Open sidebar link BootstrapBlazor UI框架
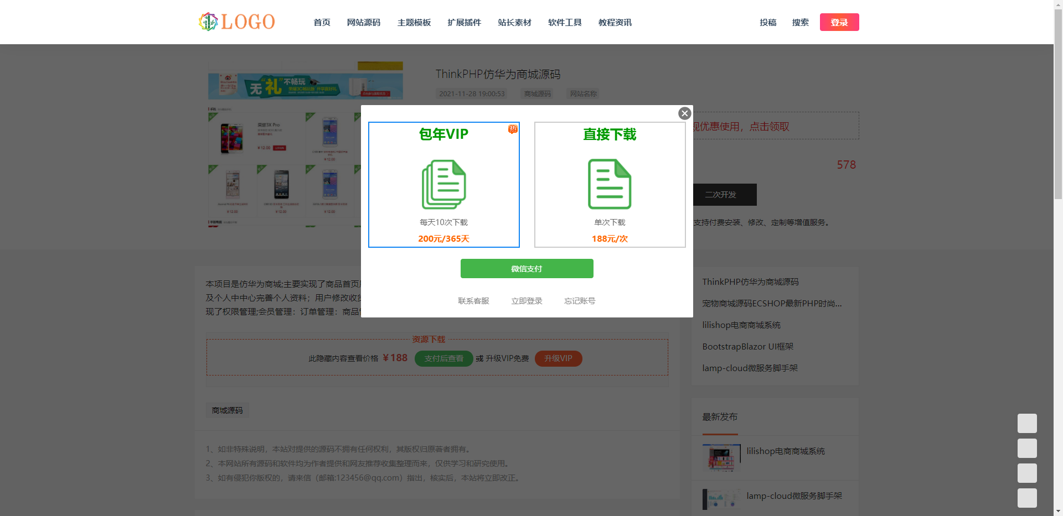Screen dimensions: 1063x516 [748, 346]
